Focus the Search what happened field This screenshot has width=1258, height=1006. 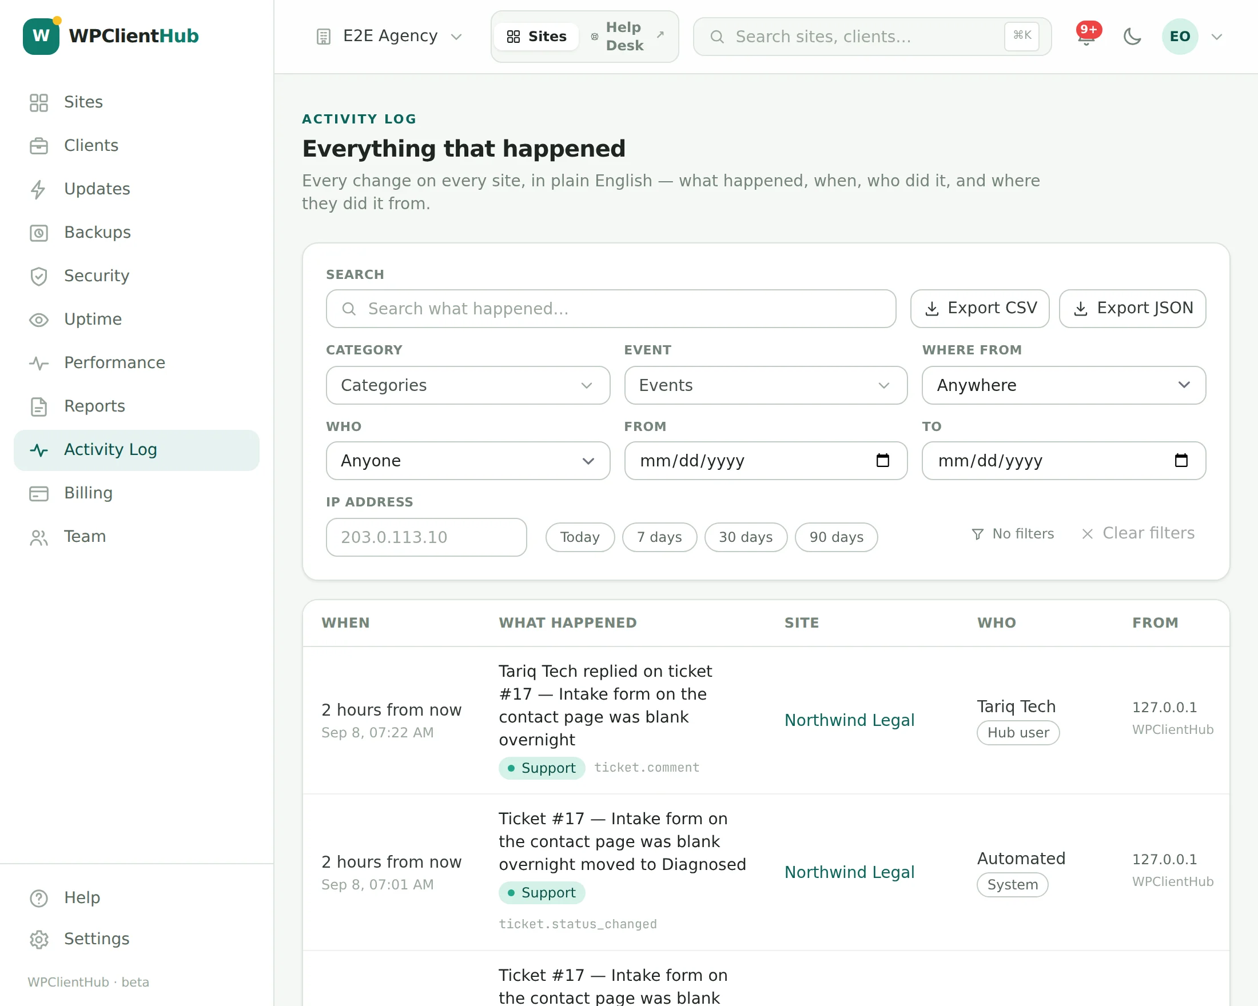click(x=611, y=309)
